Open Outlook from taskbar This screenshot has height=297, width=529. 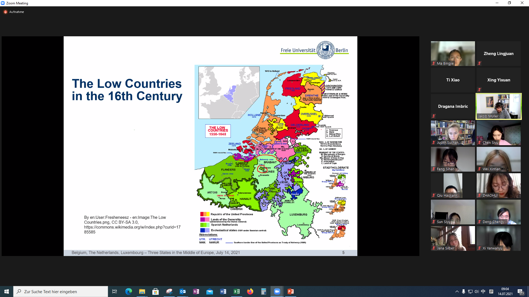coord(183,291)
